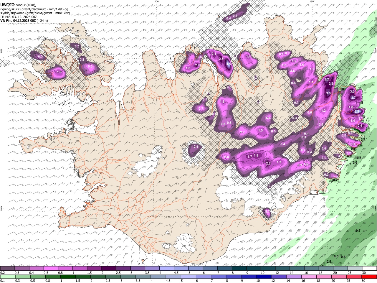Screen dimensions: 377x283
Task: Click the 2.6 snowfall value on the east coast
Action: (360, 126)
